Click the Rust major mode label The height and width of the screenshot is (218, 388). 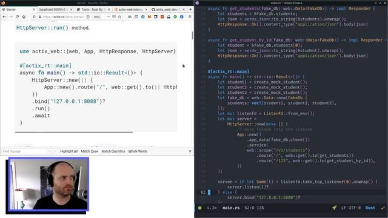370,208
